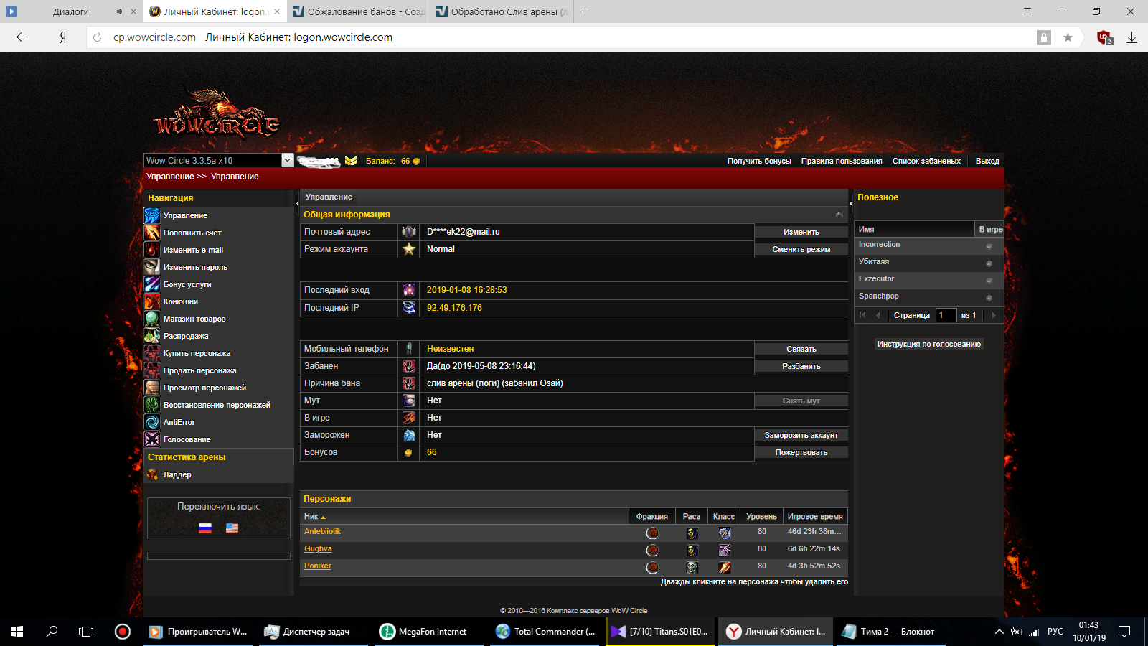This screenshot has height=646, width=1148.
Task: Bookmark the page with the star icon
Action: (x=1068, y=37)
